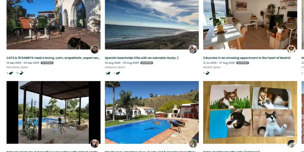Click the rabbit icon on Madrid listing
Screen dimensions: 304x152
(207, 73)
